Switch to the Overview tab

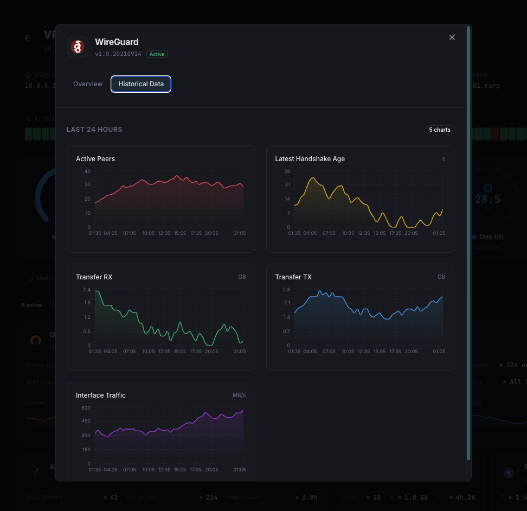[88, 84]
